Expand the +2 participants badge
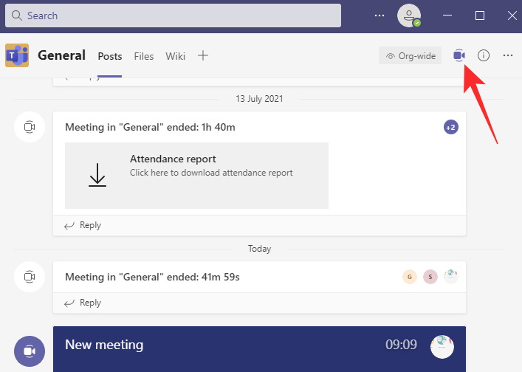The height and width of the screenshot is (372, 522). click(x=450, y=128)
